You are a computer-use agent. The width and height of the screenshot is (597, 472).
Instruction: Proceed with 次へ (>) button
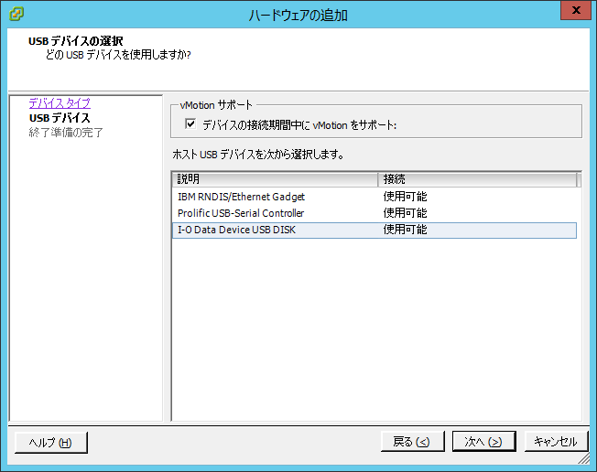(x=484, y=442)
